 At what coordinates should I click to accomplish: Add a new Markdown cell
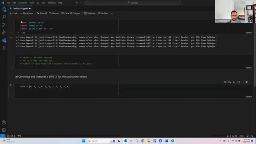[26, 13]
